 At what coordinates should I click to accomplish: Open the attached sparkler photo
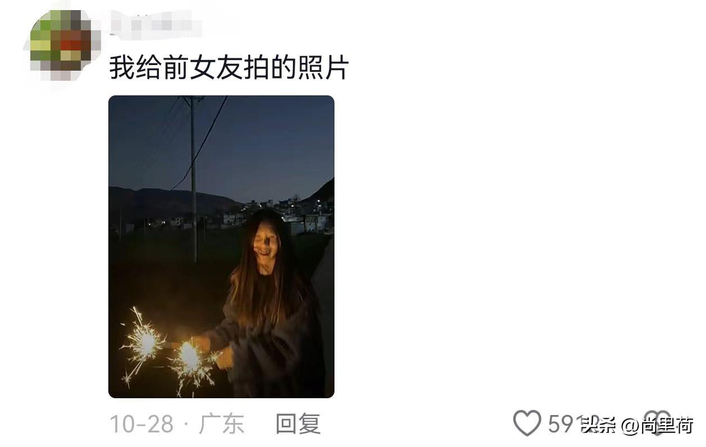point(221,247)
